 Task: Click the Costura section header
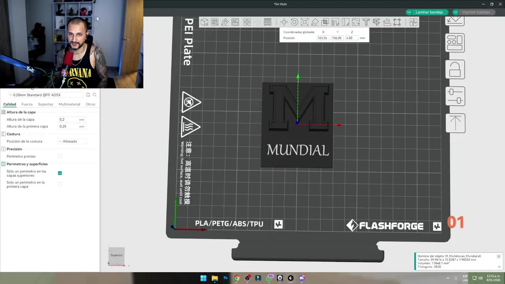point(13,134)
